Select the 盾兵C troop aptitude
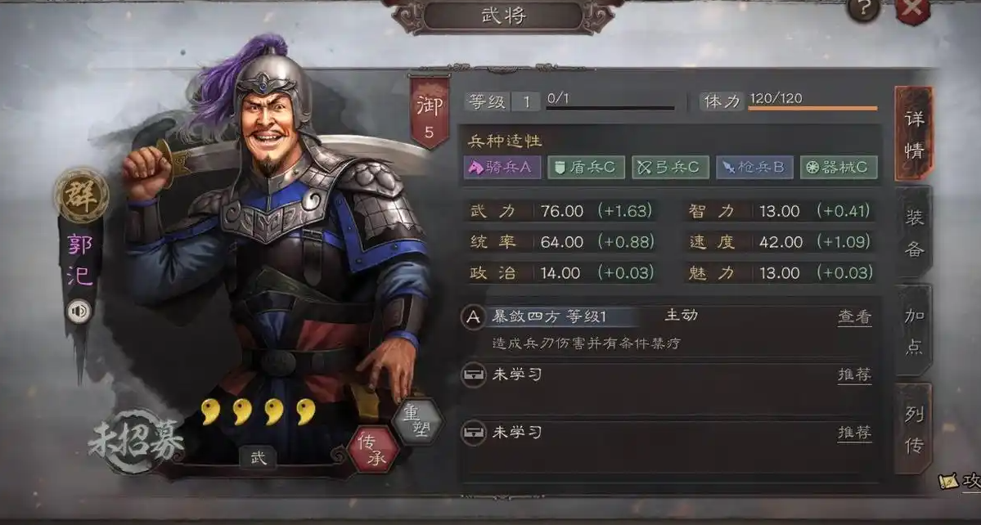Viewport: 981px width, 525px height. [x=586, y=168]
